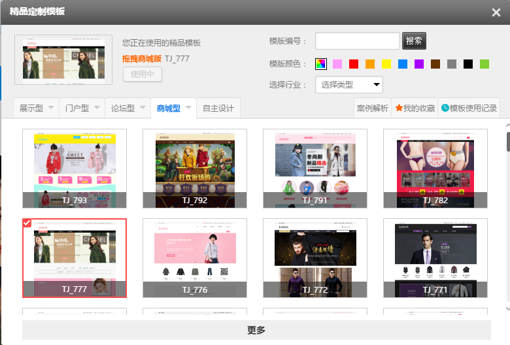Click the clock icon for 模板使用记录
510x345 pixels.
[x=445, y=108]
